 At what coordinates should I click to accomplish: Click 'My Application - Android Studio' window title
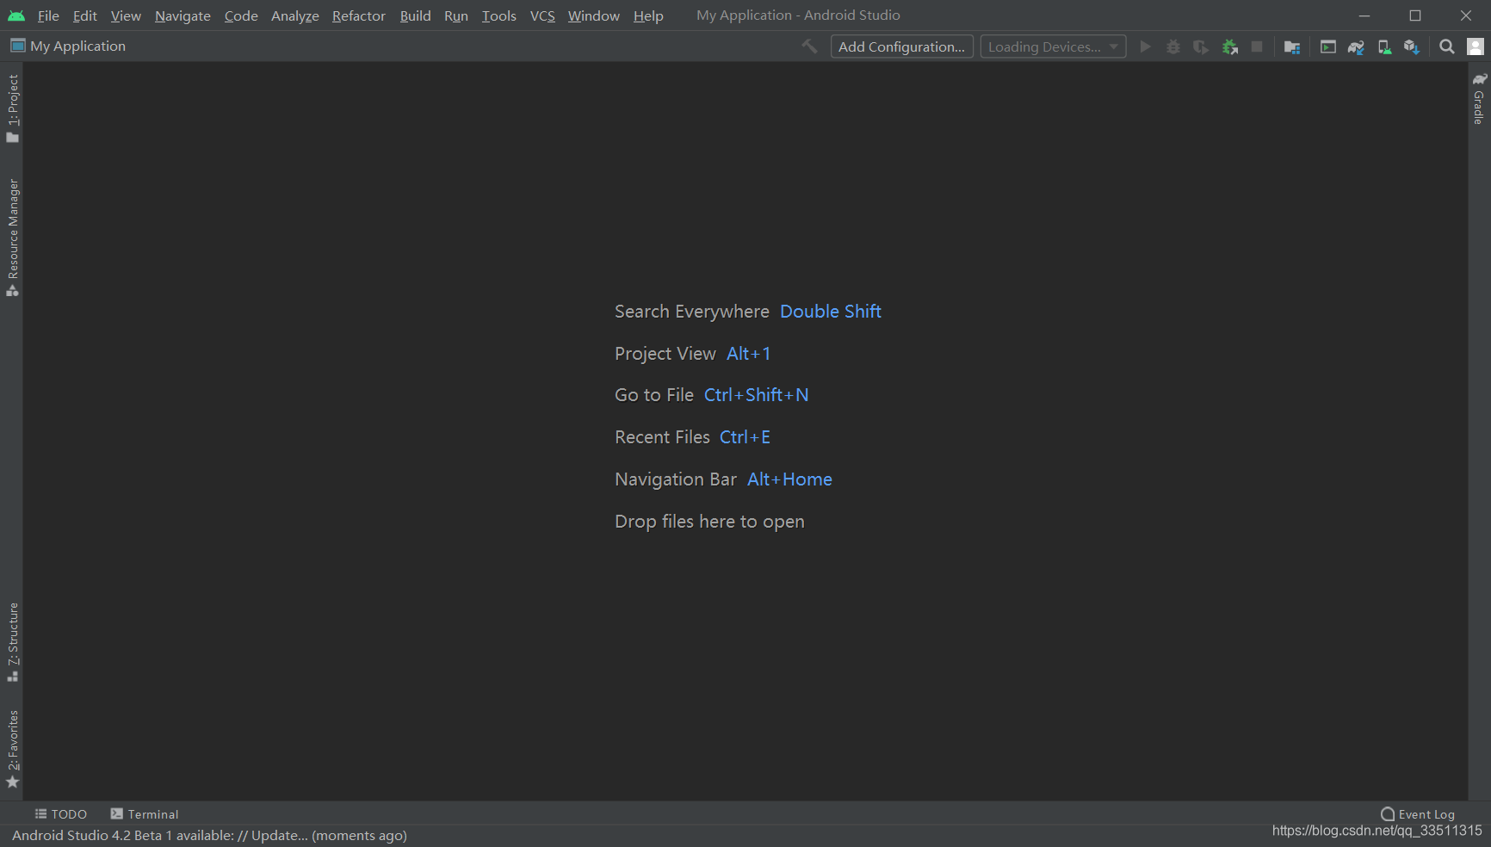798,15
